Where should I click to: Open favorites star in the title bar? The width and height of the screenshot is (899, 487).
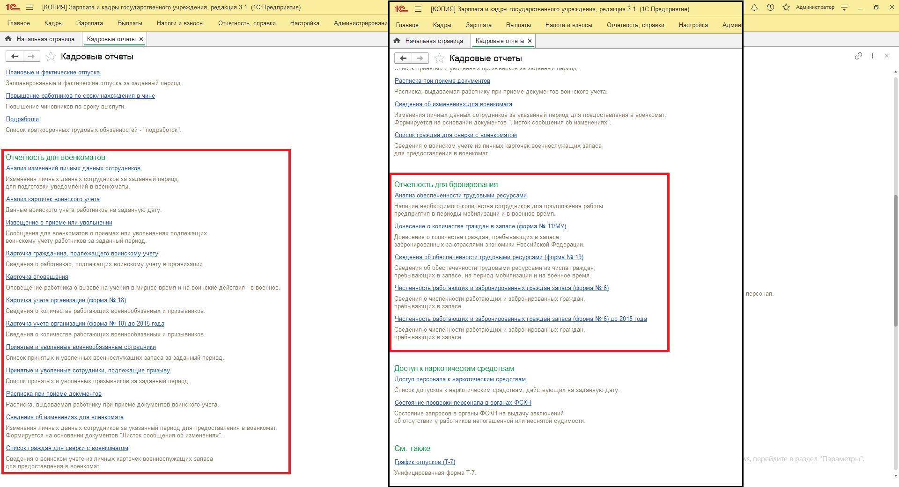coord(786,7)
